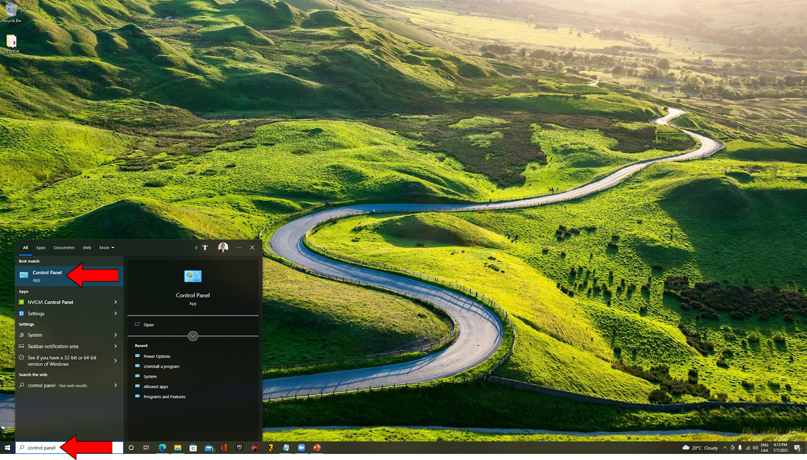Switch to the Apps search tab
This screenshot has height=460, width=807.
pyautogui.click(x=41, y=248)
